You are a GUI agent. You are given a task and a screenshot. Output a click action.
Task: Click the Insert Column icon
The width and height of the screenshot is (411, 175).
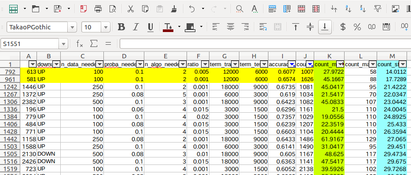pyautogui.click(x=287, y=9)
